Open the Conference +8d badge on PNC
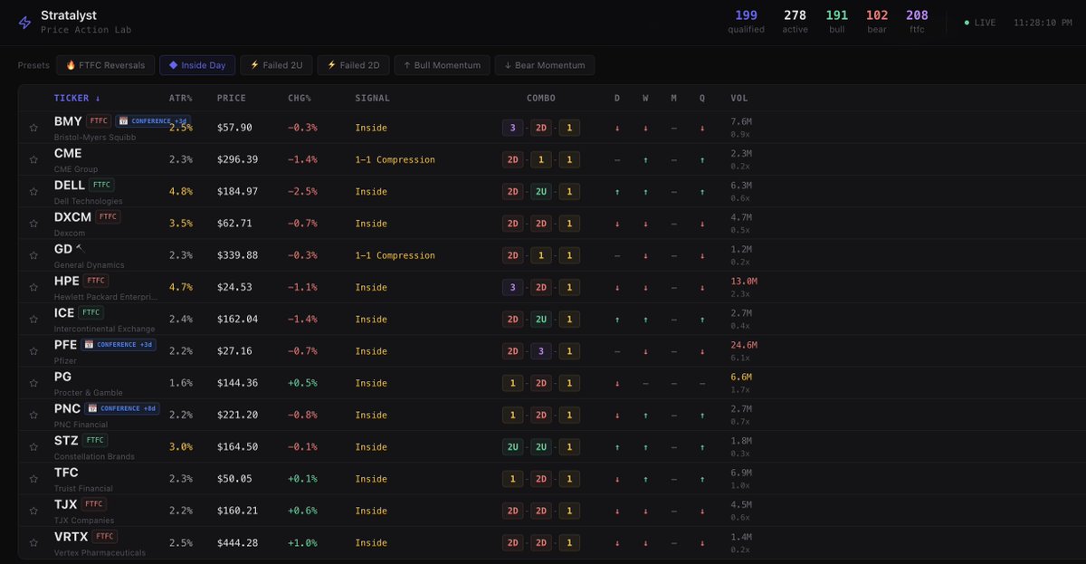The width and height of the screenshot is (1086, 564). 123,408
